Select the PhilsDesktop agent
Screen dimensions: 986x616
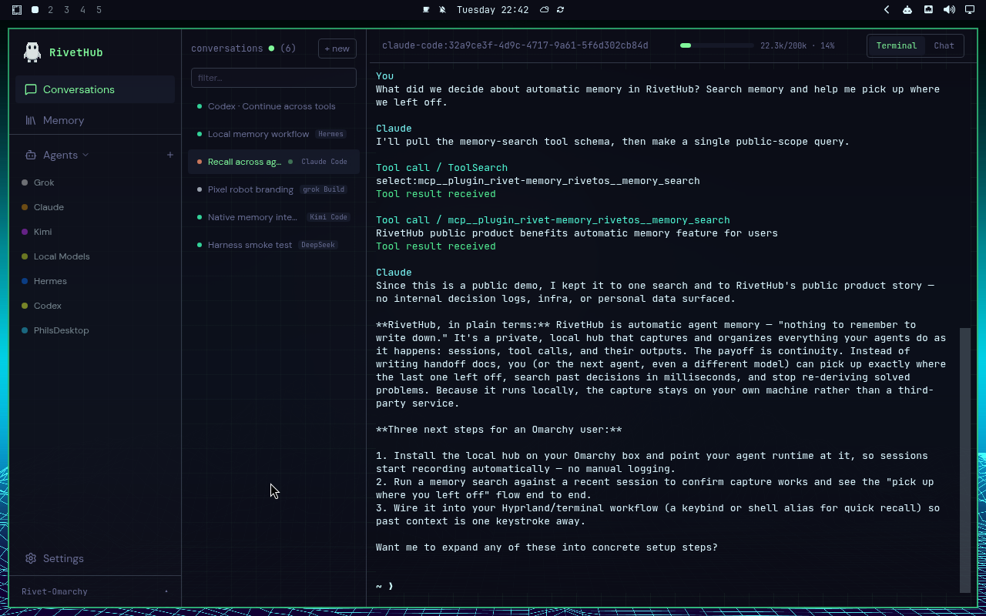[x=95, y=330]
